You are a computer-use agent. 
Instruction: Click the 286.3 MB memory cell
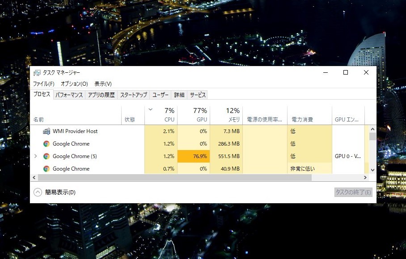tap(226, 144)
